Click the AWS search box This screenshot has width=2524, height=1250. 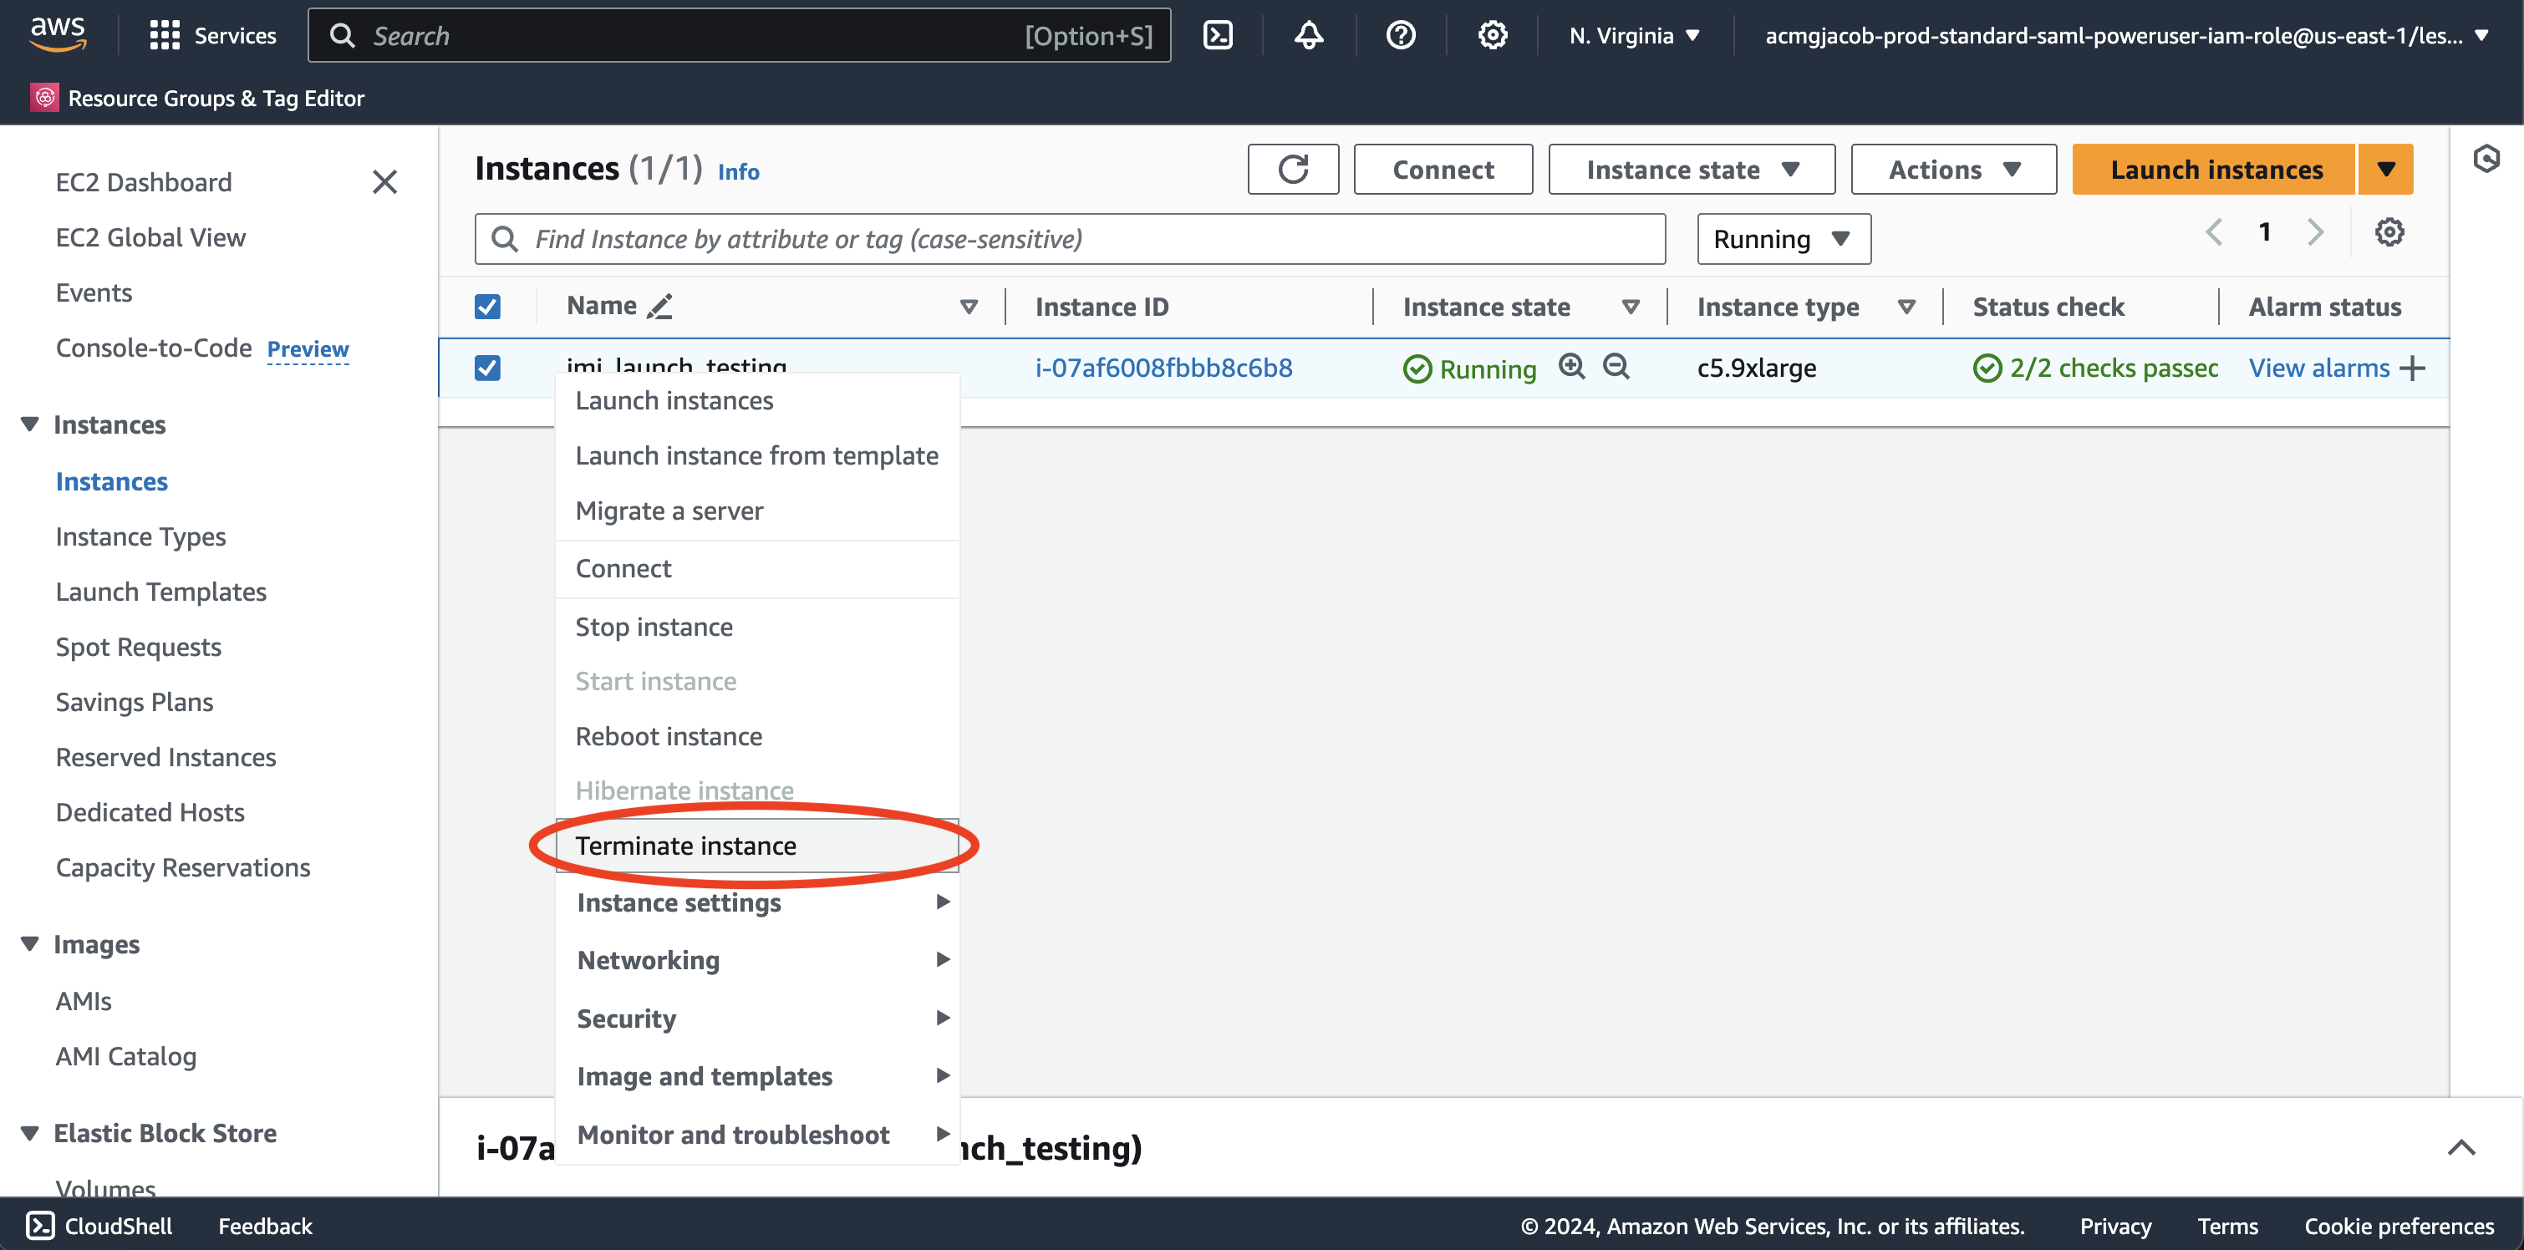coord(739,35)
